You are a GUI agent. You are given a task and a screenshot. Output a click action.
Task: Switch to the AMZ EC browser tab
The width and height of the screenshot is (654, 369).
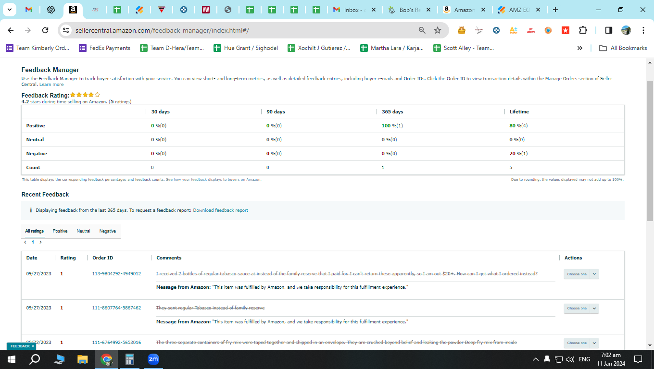519,10
